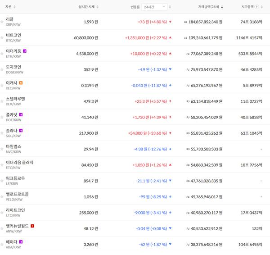
Task: Click the purple badge next to 폴카닷
Action: tap(21, 114)
